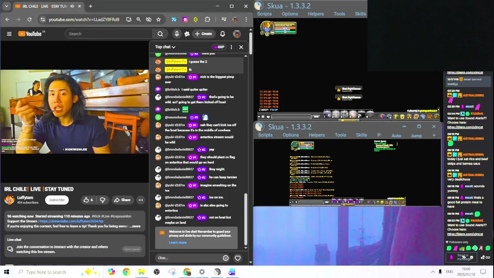This screenshot has width=494, height=278.
Task: Open the YouTube account avatar menu
Action: [x=237, y=34]
